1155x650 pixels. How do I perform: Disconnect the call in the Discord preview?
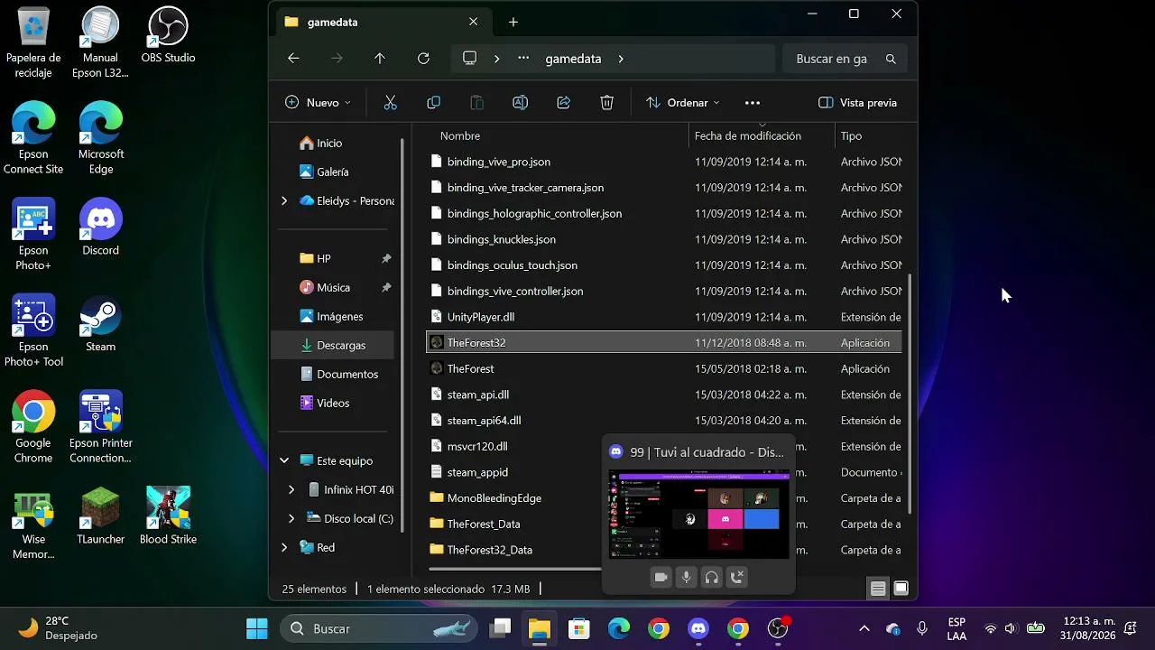click(x=737, y=577)
